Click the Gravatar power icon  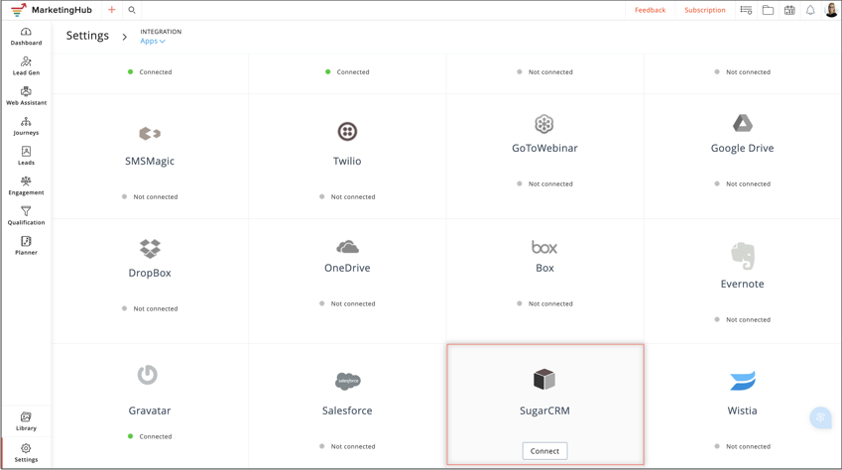[x=147, y=375]
